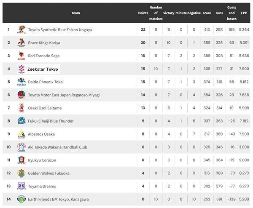Click the Fukui Eiheiji Blue Thunder logo
The height and width of the screenshot is (208, 253).
pos(22,121)
